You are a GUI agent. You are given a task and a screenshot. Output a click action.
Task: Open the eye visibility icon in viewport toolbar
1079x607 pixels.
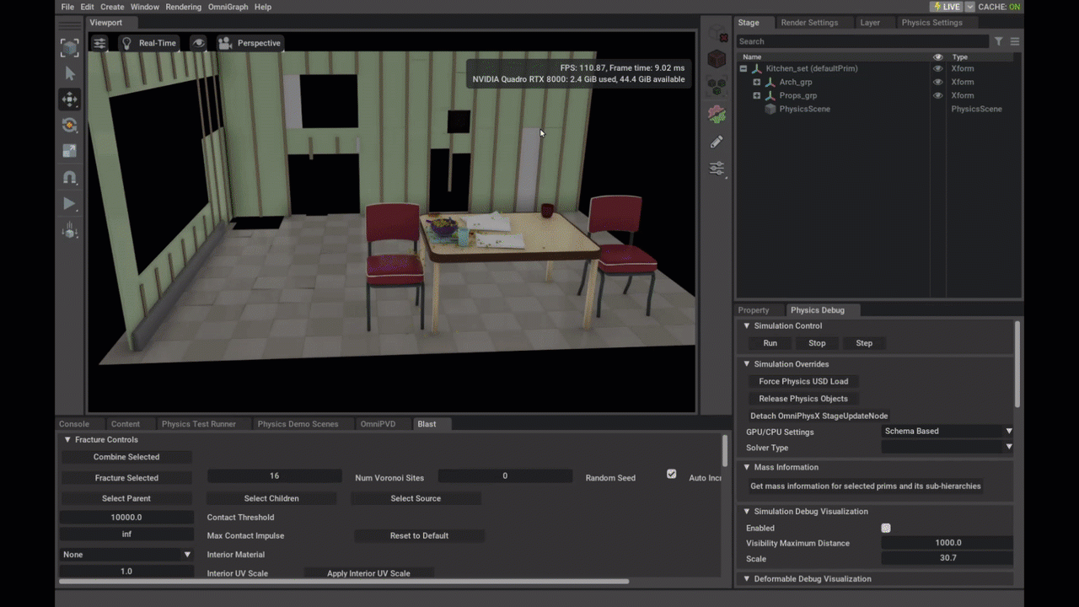point(197,42)
